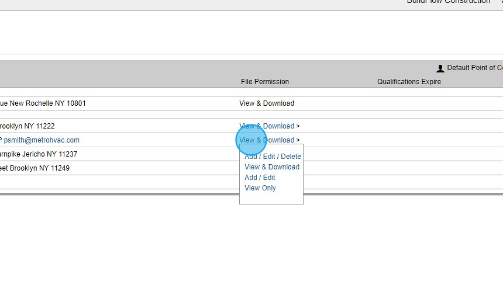Click the BuildFlow Construction company name
This screenshot has height=281, width=503.
[448, 2]
